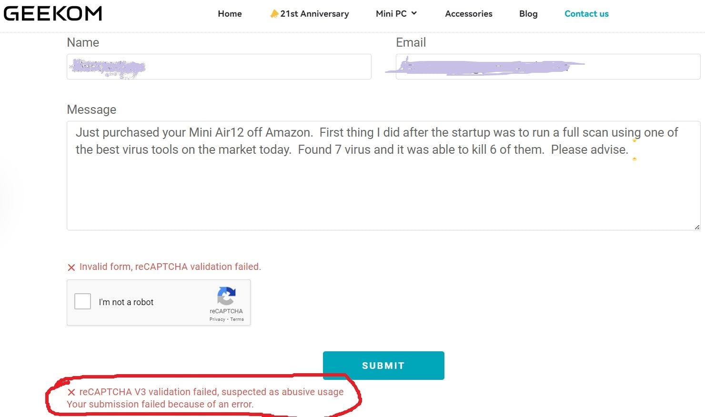Click the GEEKOM logo

[x=53, y=13]
